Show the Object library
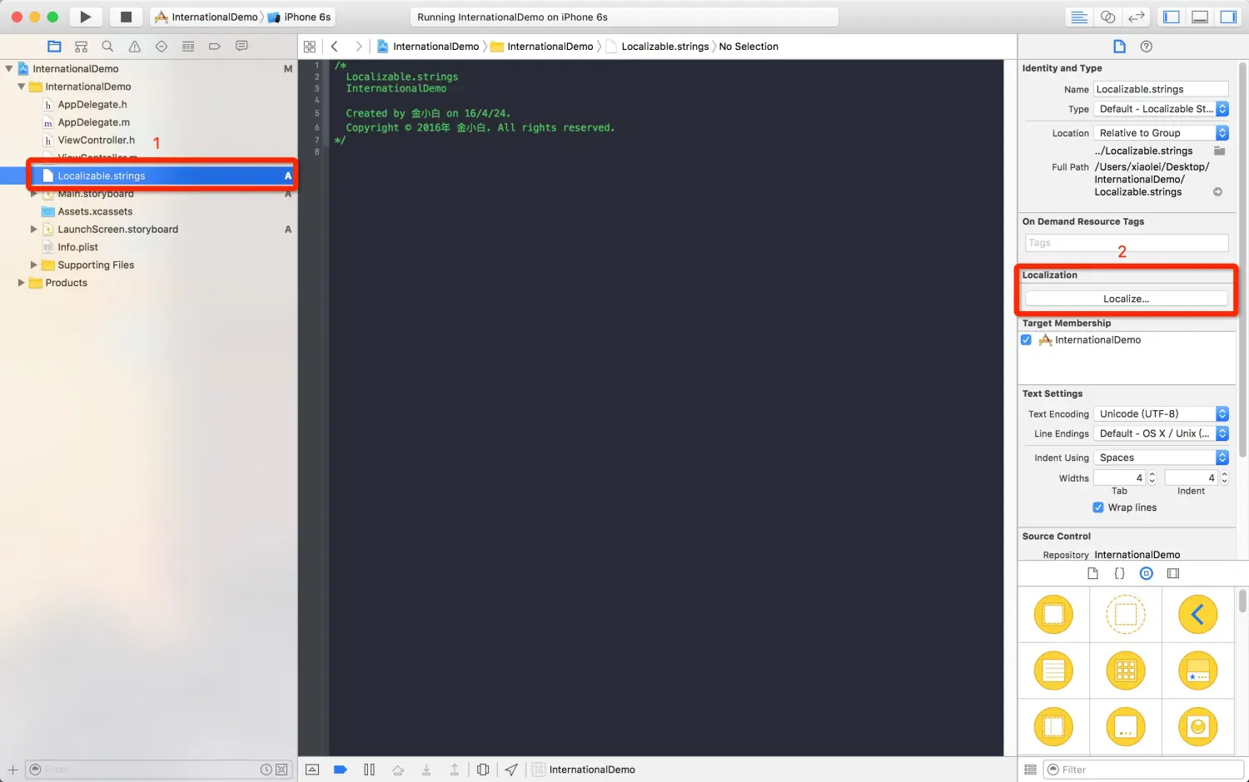Screen dimensions: 1249x782 pos(1147,573)
